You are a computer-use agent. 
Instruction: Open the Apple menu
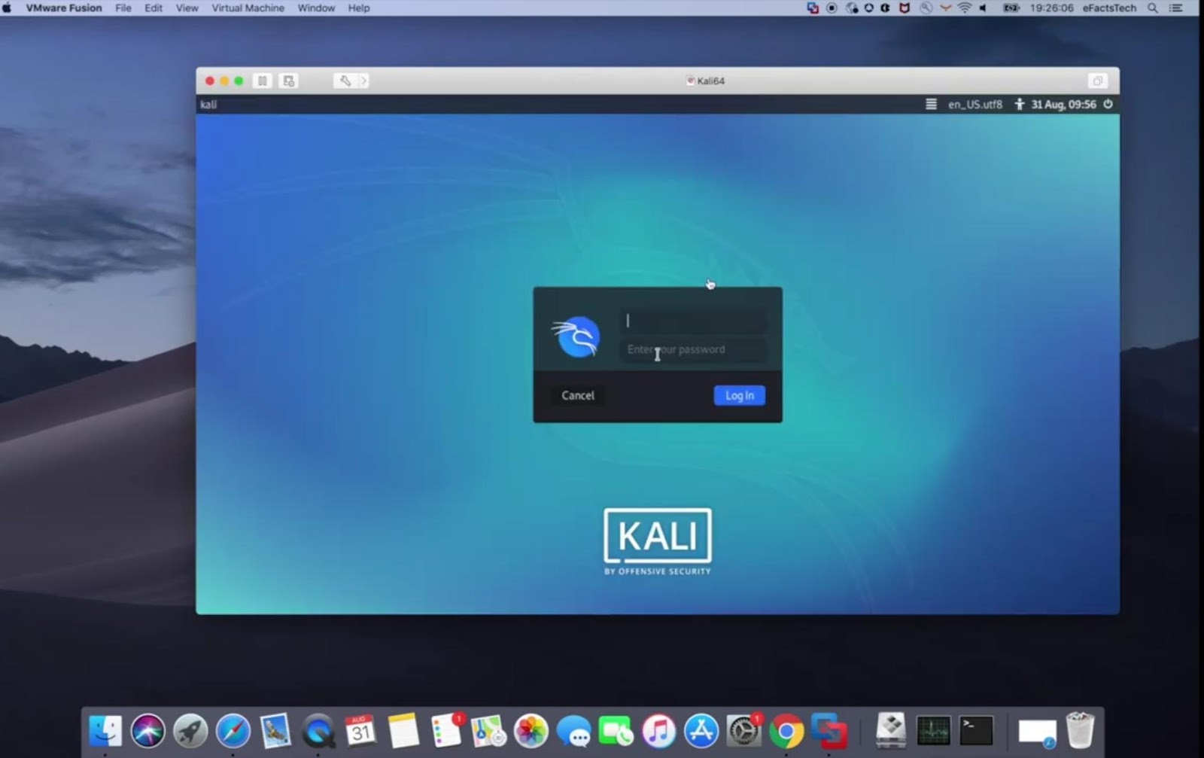coord(8,8)
